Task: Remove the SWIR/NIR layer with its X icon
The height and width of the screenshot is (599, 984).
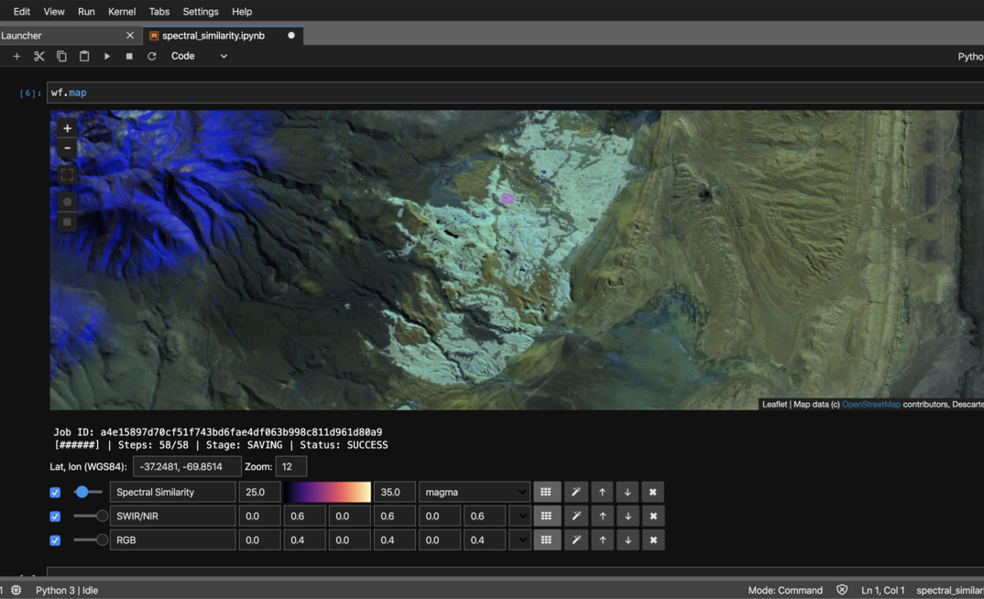Action: pyautogui.click(x=652, y=516)
